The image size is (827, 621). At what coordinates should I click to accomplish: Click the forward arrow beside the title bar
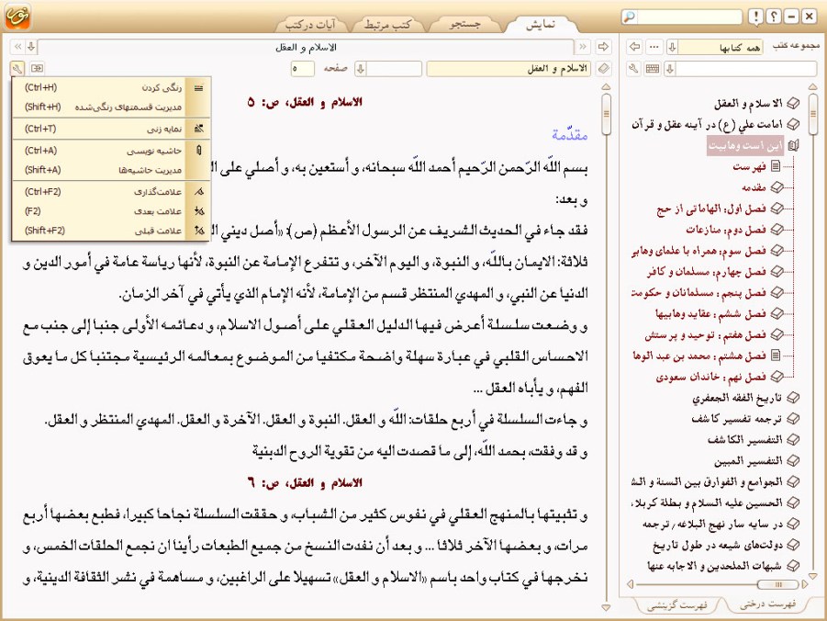coord(603,47)
